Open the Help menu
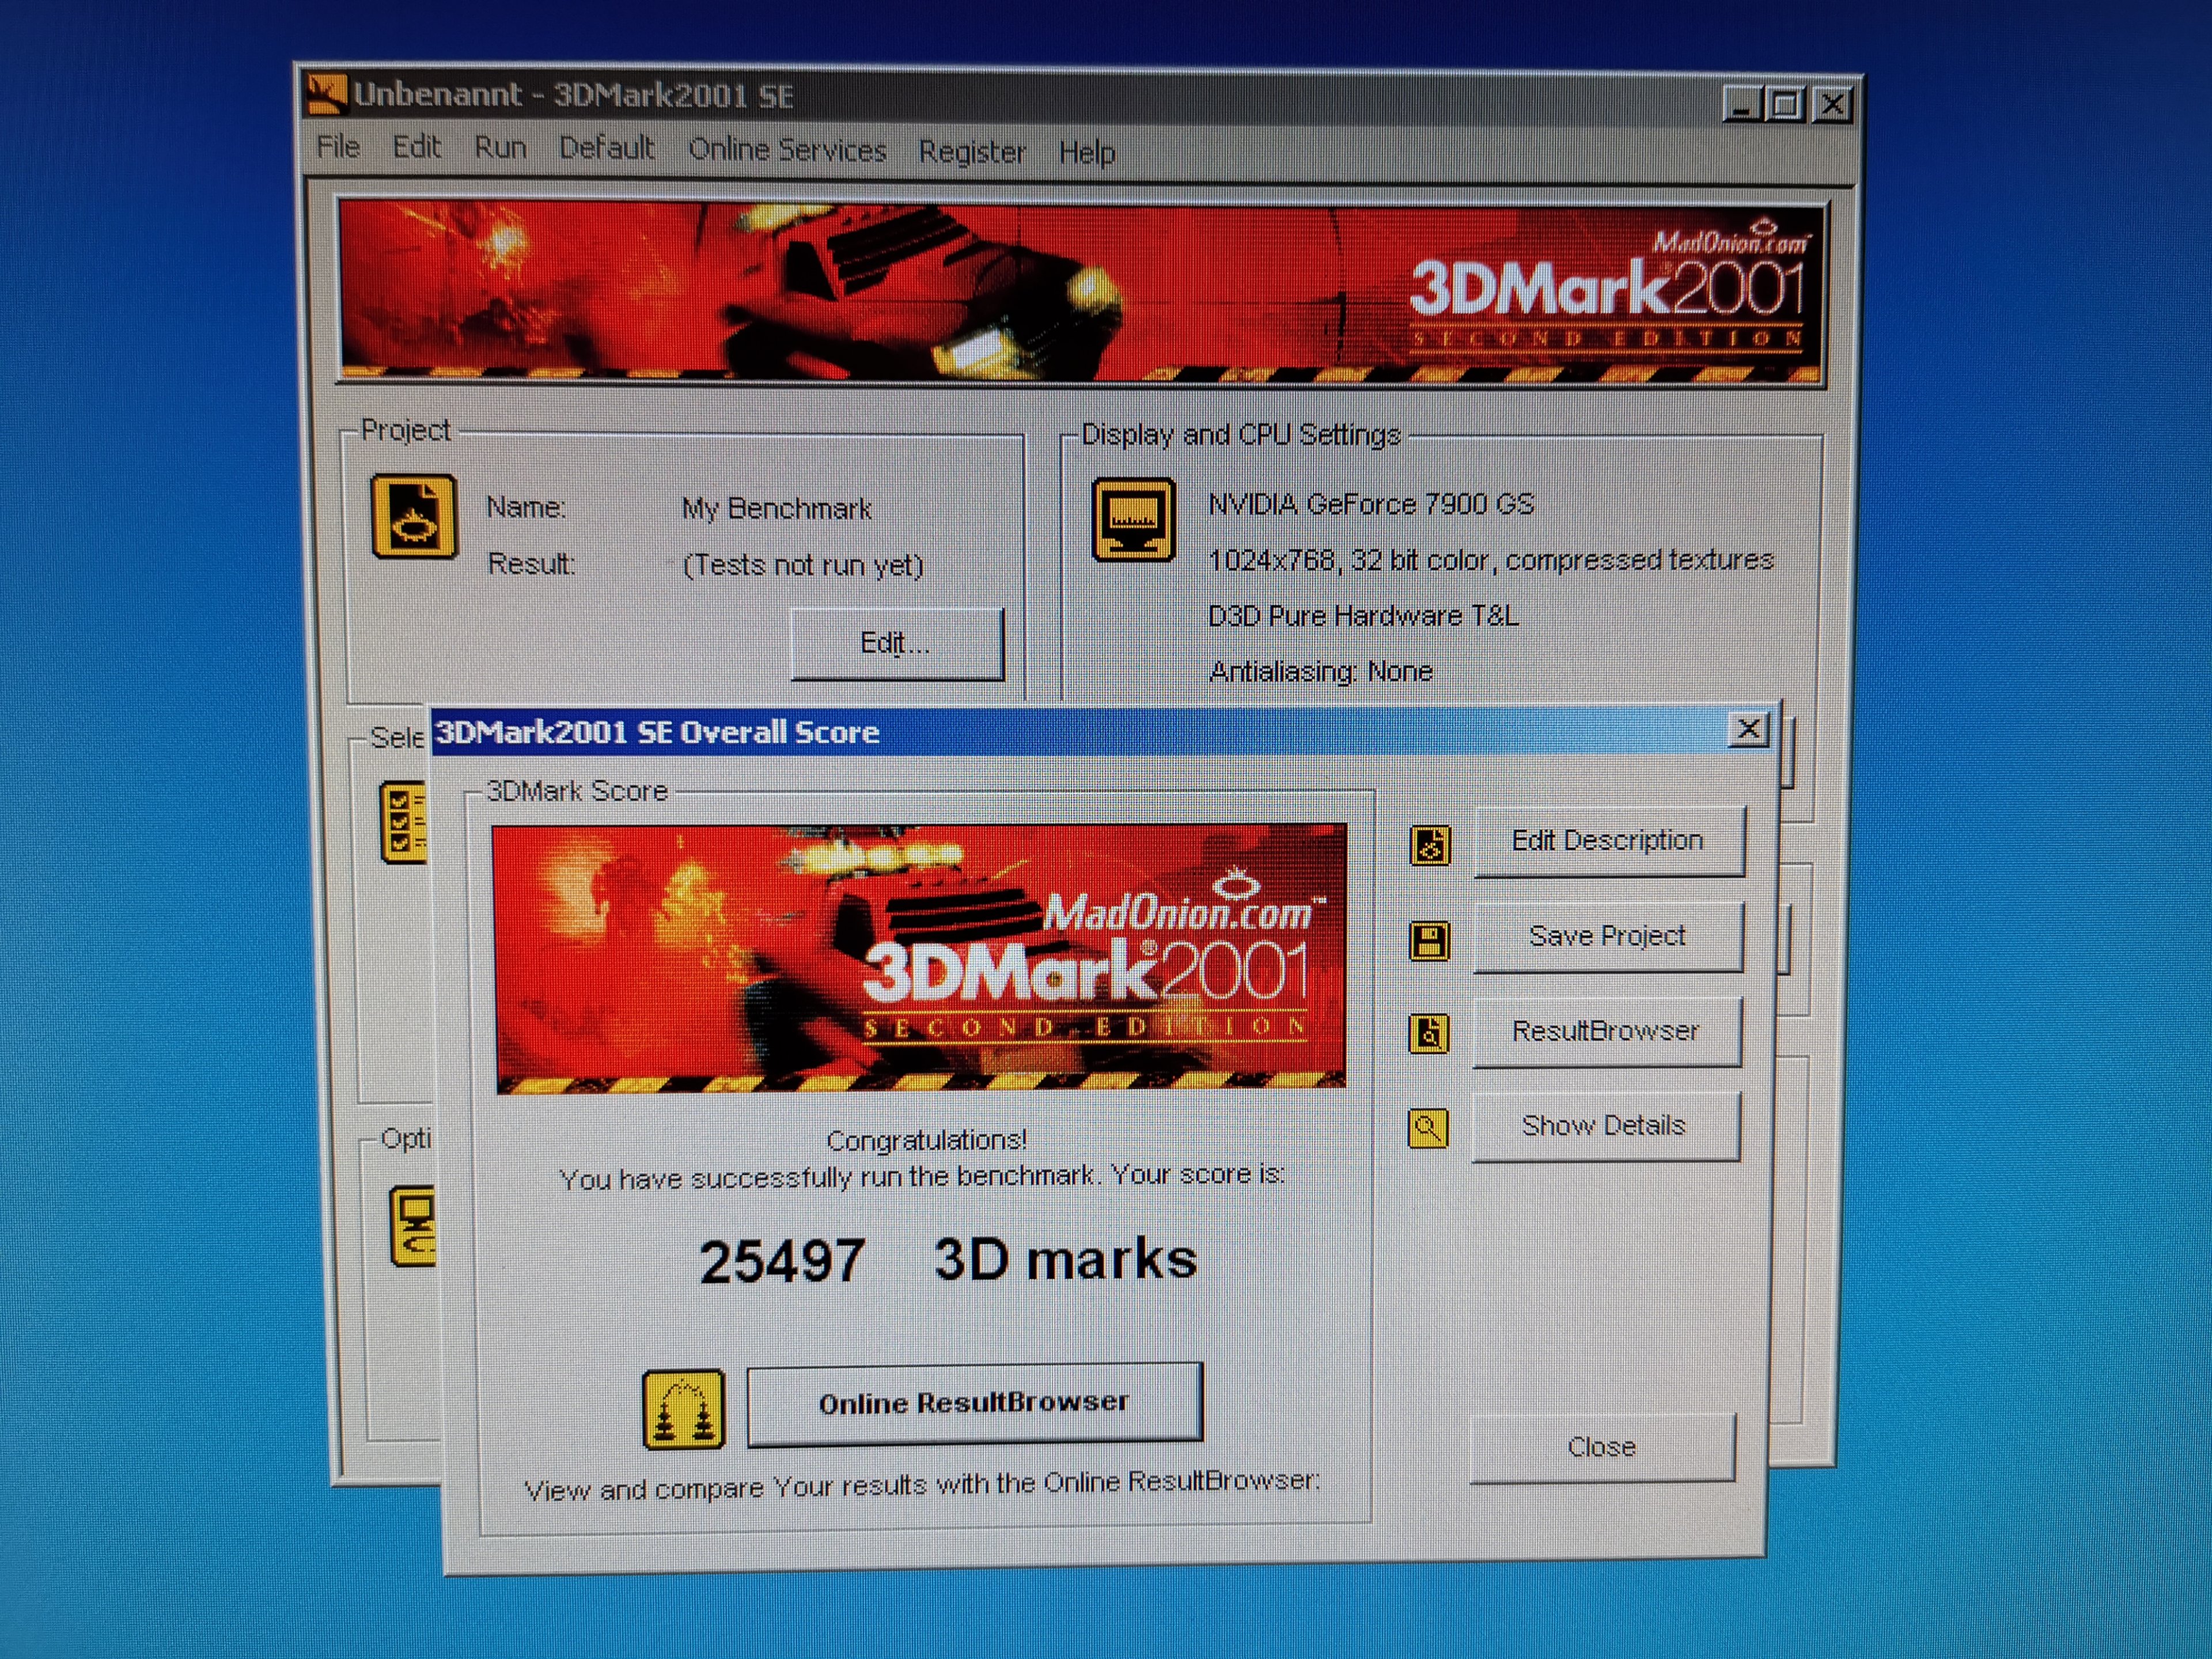2212x1659 pixels. coord(1087,153)
